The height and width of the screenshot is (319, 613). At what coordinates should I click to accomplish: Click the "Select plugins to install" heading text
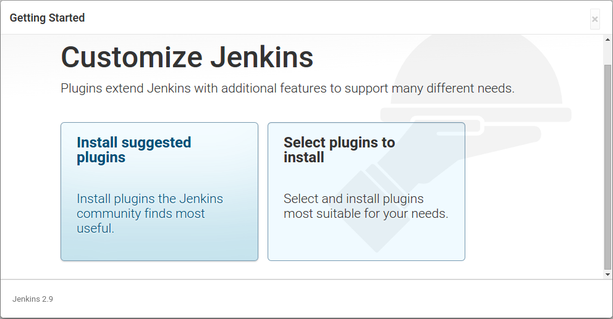(x=339, y=150)
